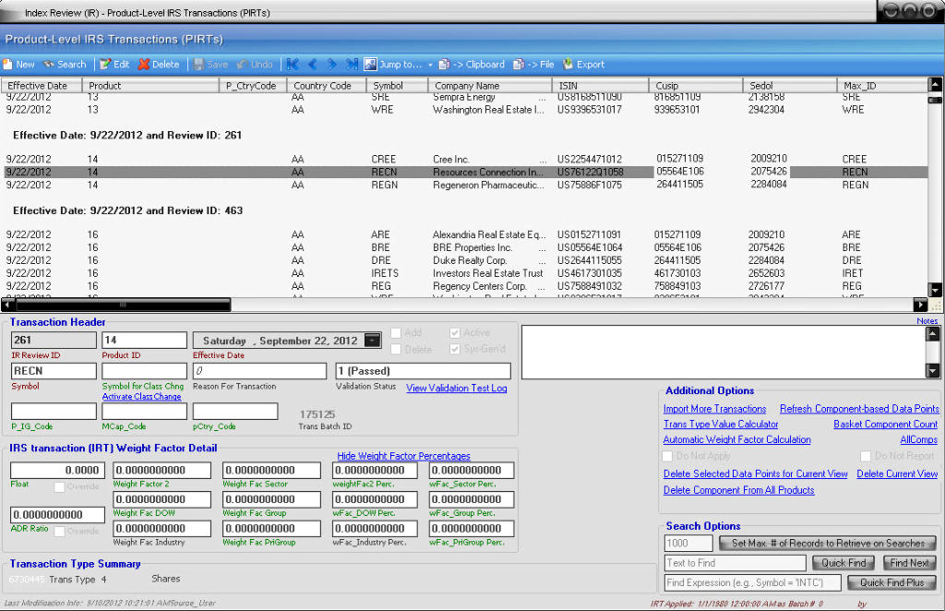Click Set Max # of Records button
Viewport: 945px width, 611px height.
(828, 544)
